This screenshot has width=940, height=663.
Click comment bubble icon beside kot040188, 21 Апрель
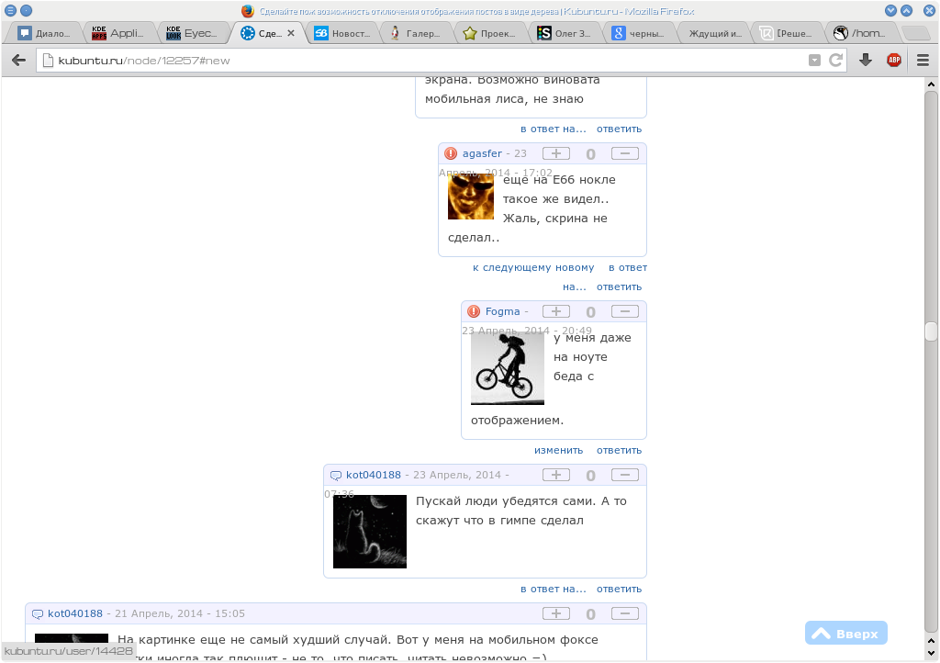point(37,613)
